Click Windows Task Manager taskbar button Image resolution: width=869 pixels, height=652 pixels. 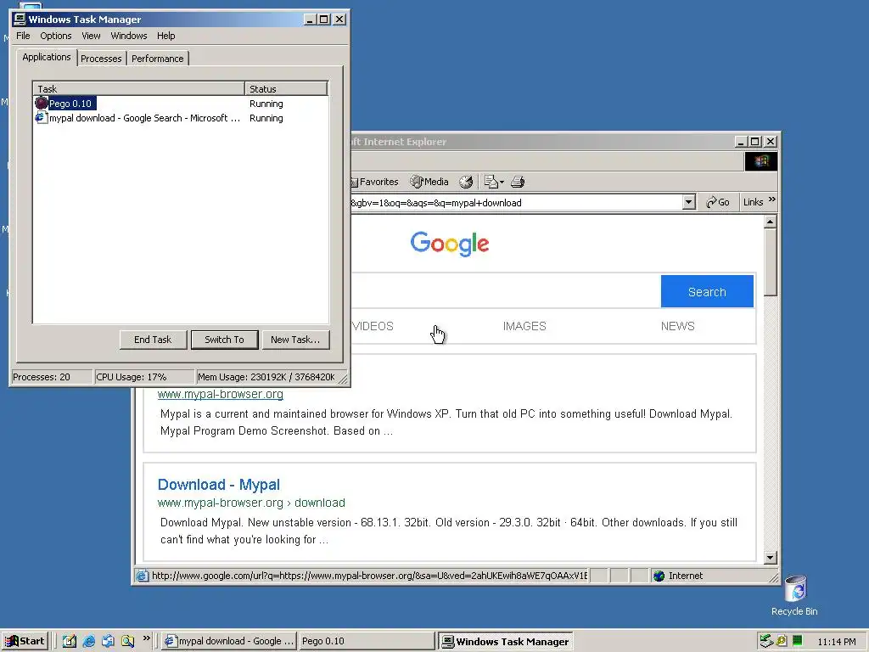pyautogui.click(x=506, y=642)
